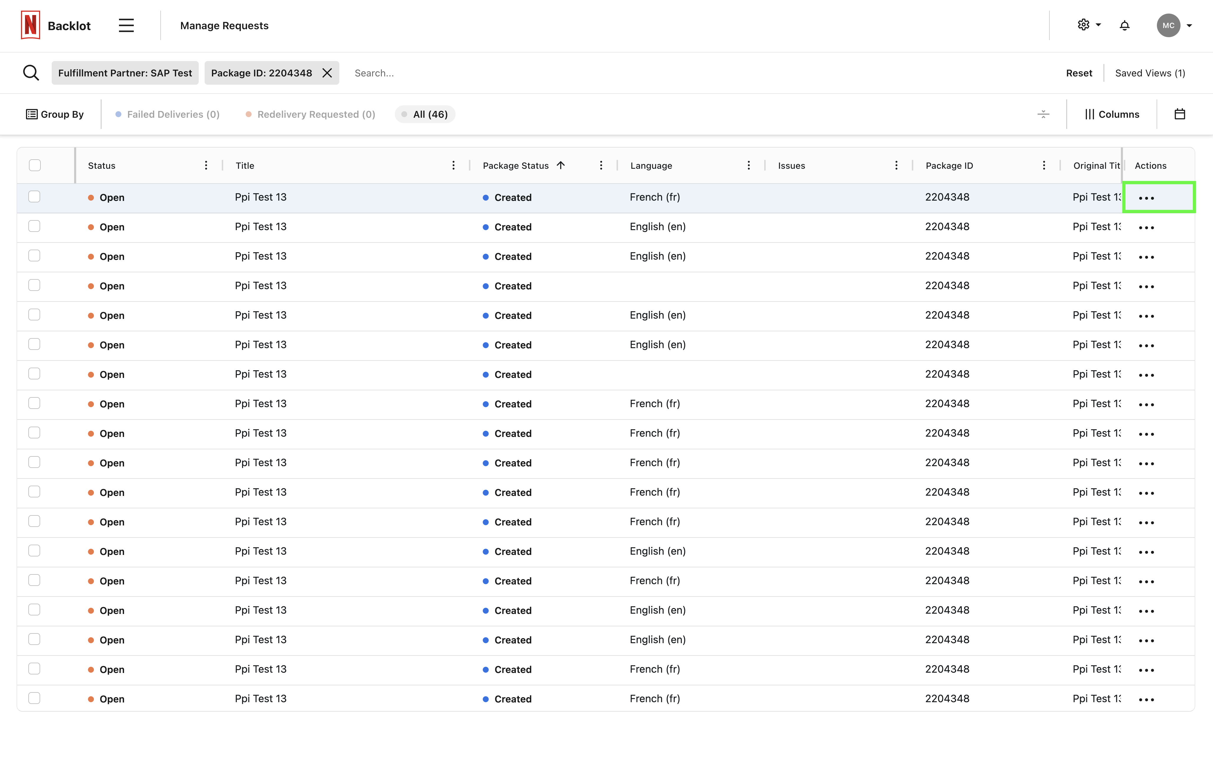Open the MC user avatar dropdown
The image size is (1213, 760).
coord(1174,25)
